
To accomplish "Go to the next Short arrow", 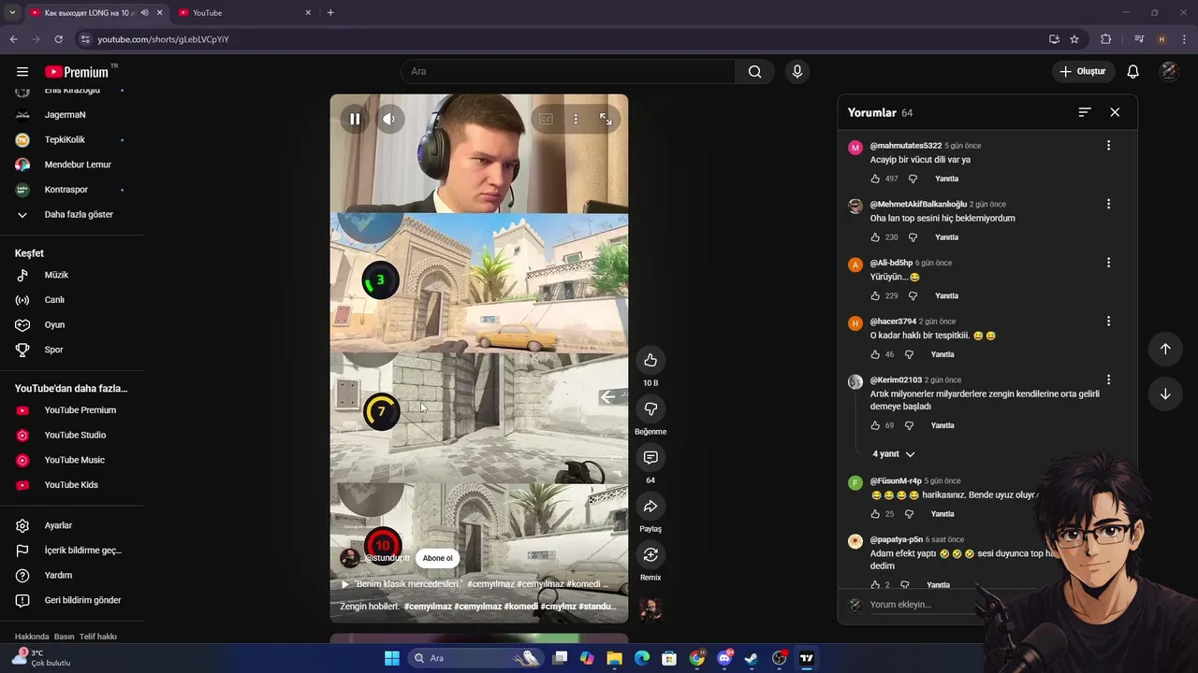I will tap(1165, 394).
